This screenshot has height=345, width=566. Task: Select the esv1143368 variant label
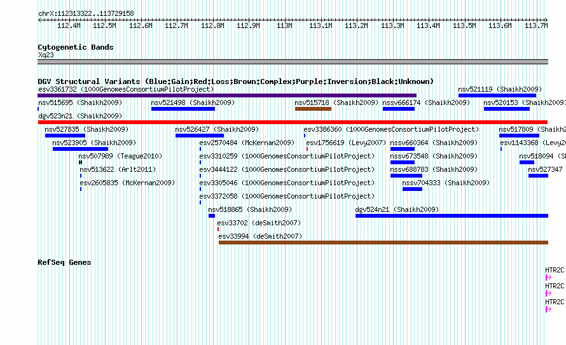click(x=533, y=143)
